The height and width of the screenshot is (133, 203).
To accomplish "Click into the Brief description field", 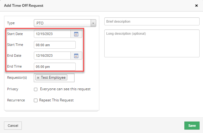I will tap(152, 21).
